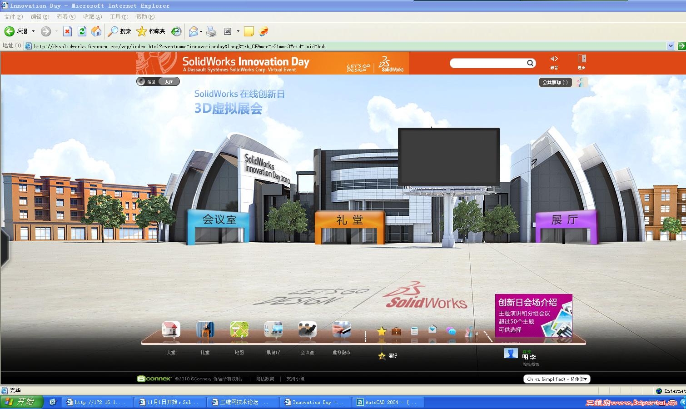Click the search magnifier in the event header

(x=530, y=63)
